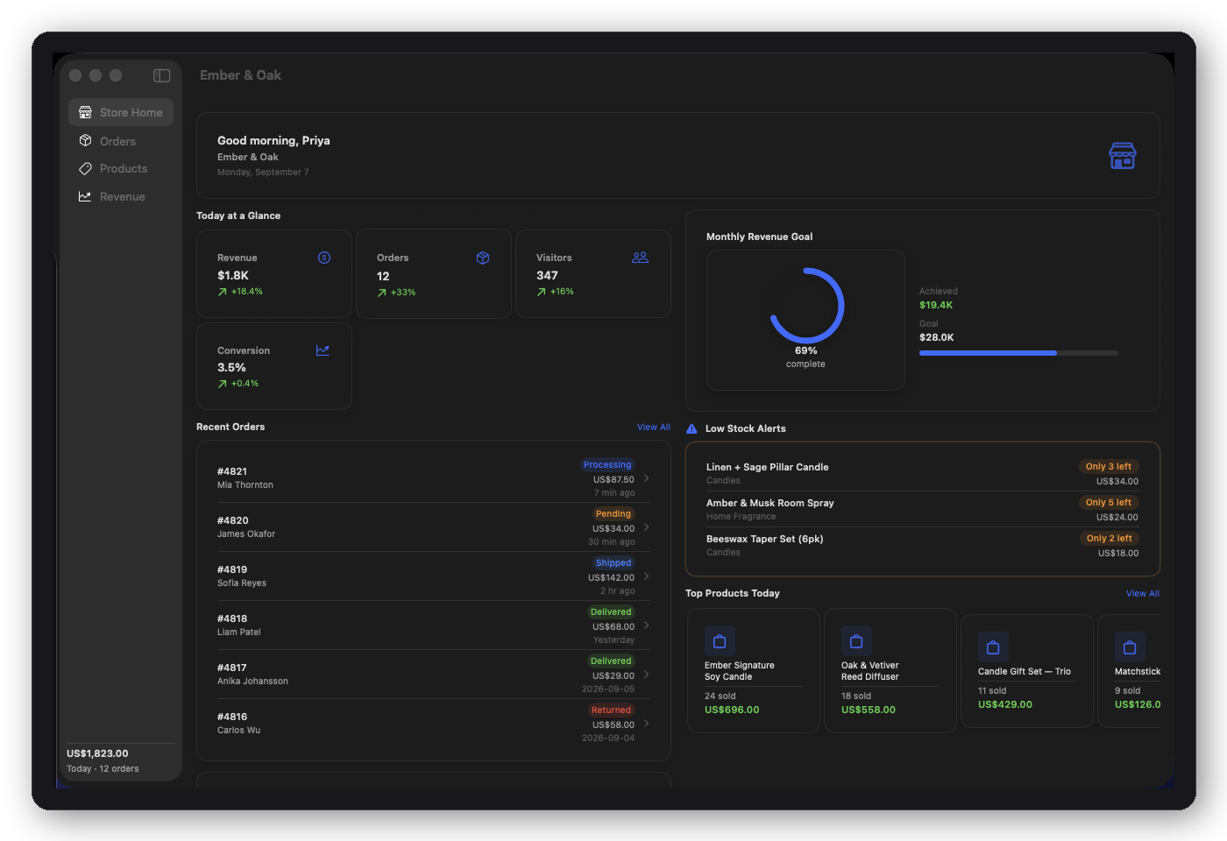Toggle the sidebar panel icon
This screenshot has width=1227, height=841.
[161, 75]
